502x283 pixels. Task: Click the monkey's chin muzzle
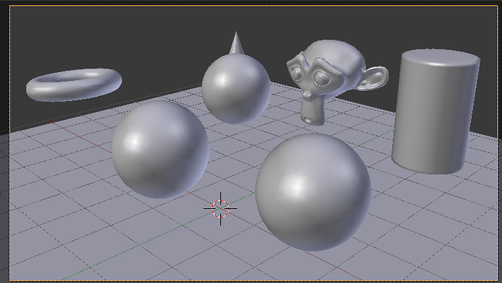(312, 113)
